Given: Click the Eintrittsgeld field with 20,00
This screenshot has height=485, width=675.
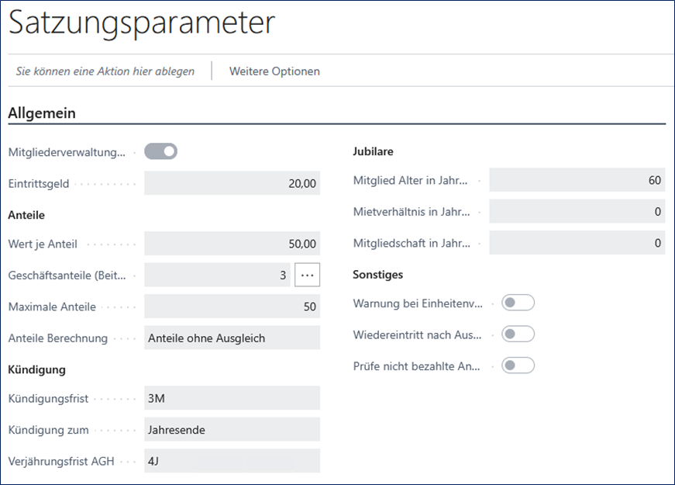Looking at the screenshot, I should [x=232, y=184].
